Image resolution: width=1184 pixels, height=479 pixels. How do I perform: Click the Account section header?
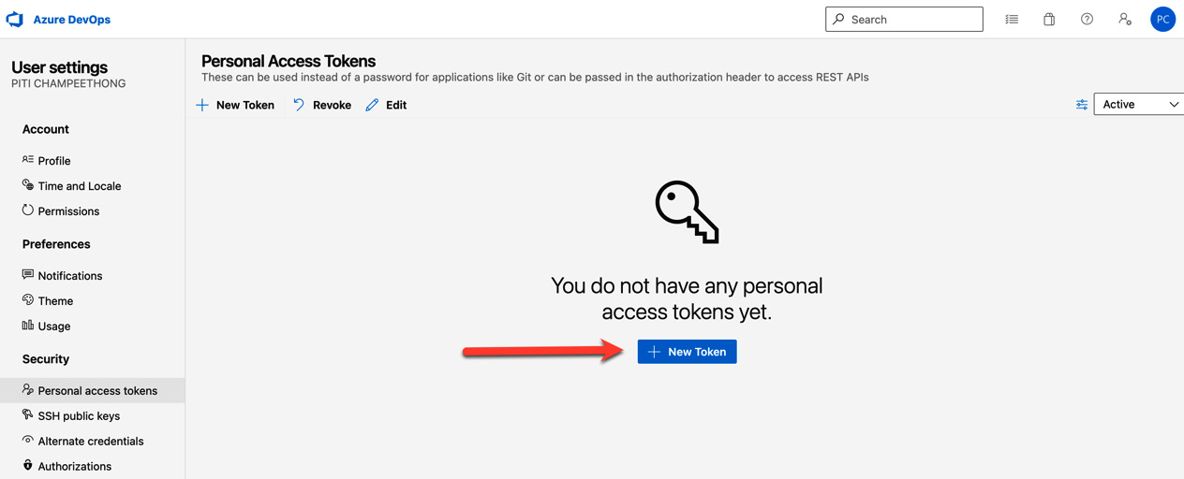[x=46, y=129]
